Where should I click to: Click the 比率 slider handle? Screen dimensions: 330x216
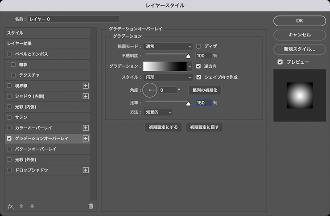tap(188, 103)
